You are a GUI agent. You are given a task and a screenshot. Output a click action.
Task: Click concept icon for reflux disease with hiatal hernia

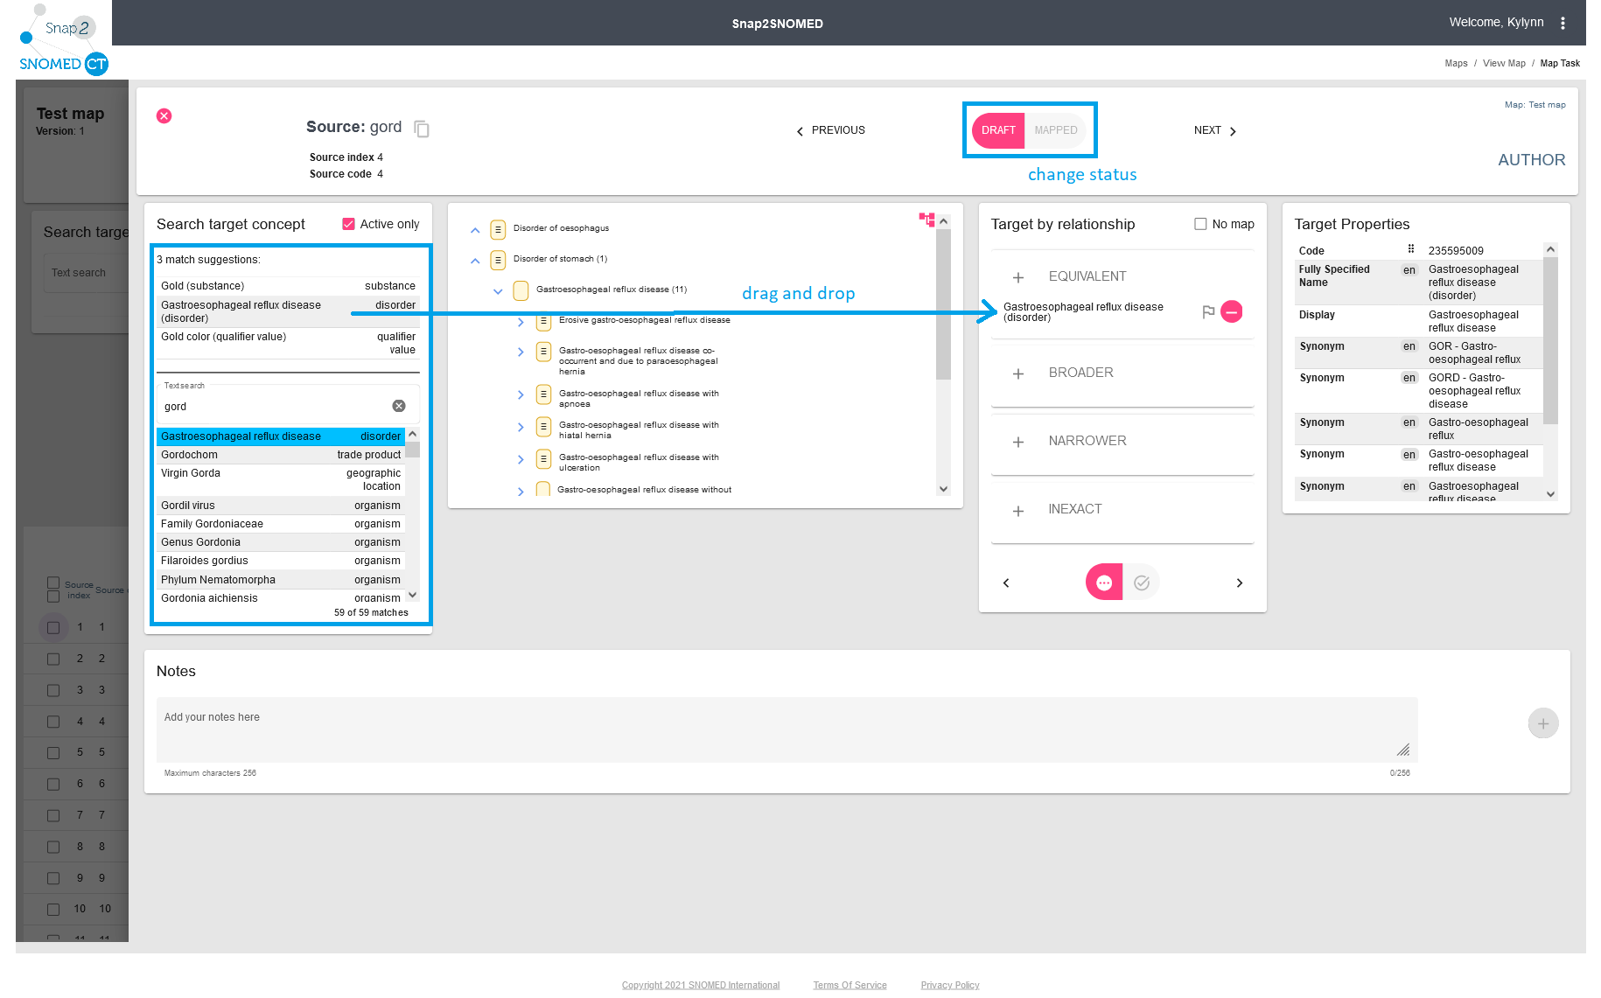pos(543,427)
